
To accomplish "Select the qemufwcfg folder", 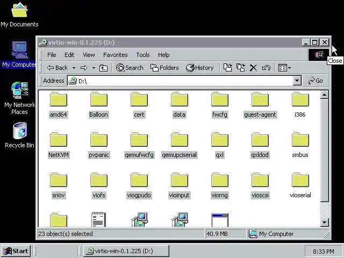I will click(139, 146).
